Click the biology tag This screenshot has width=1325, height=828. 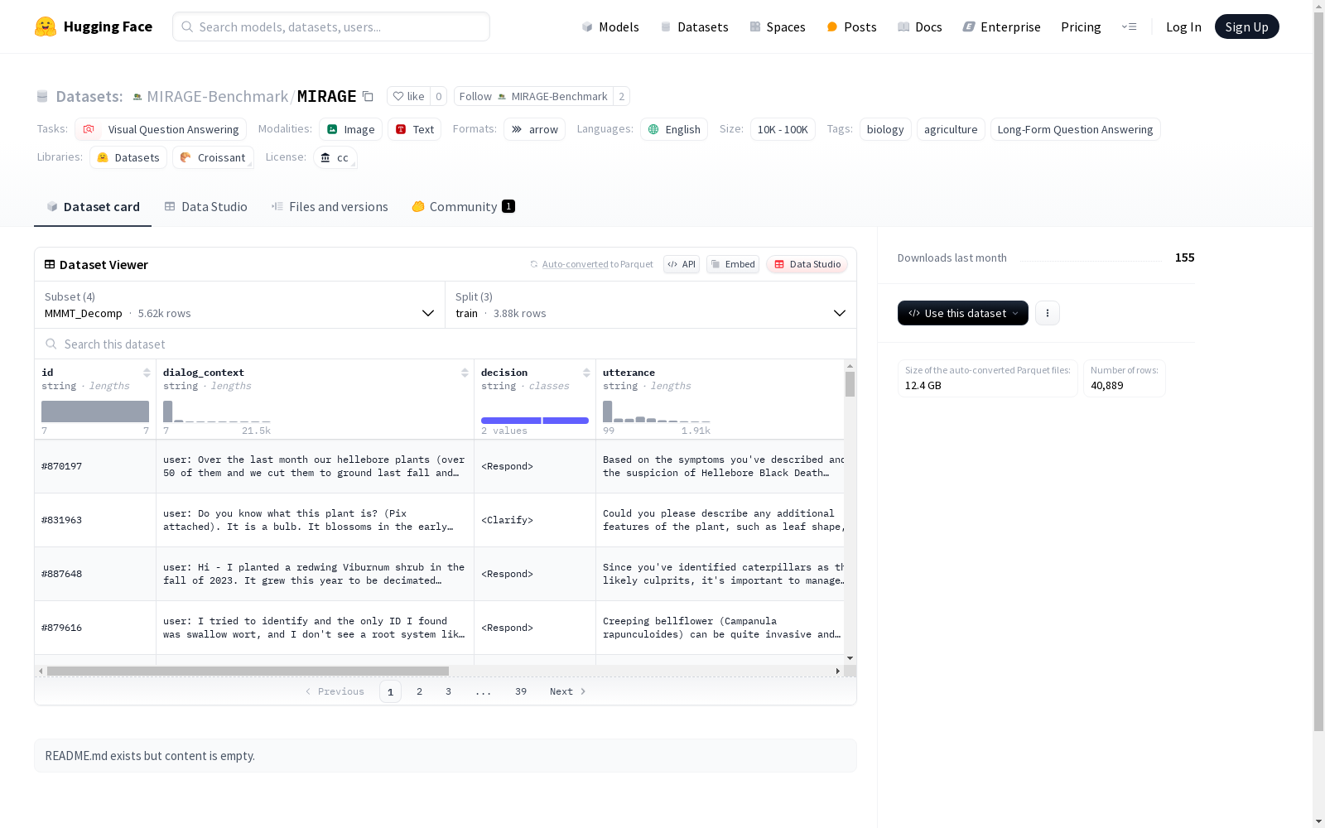coord(885,129)
